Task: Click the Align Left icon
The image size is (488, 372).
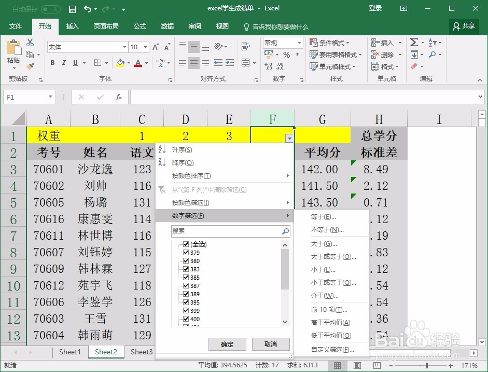Action: (183, 63)
